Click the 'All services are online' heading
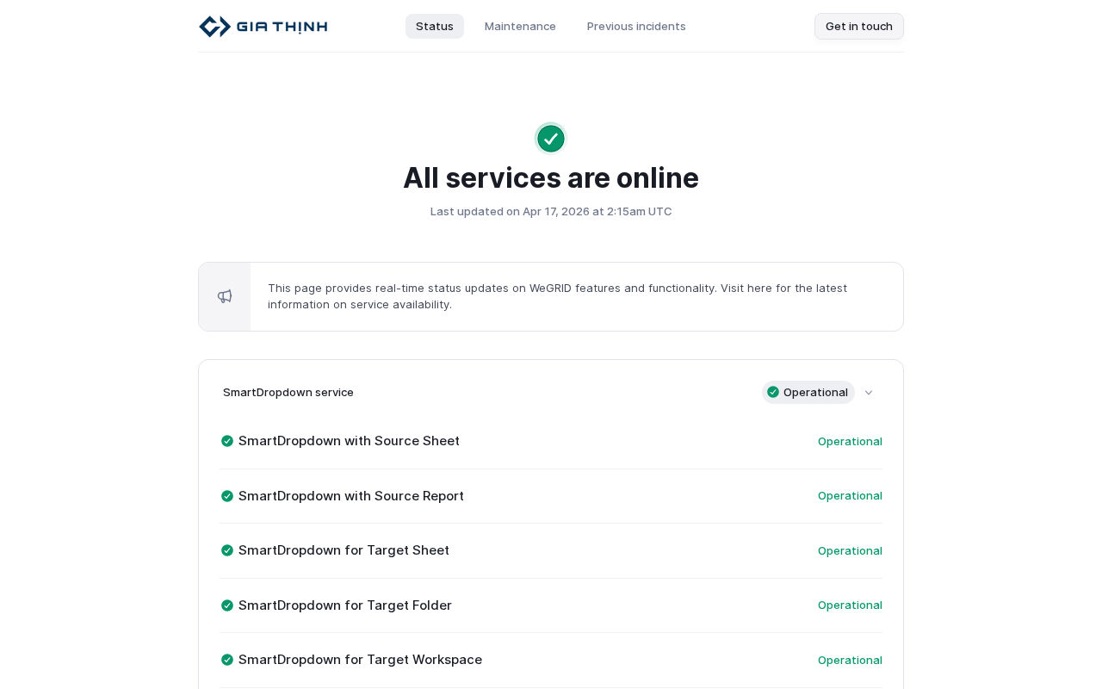 pyautogui.click(x=551, y=177)
